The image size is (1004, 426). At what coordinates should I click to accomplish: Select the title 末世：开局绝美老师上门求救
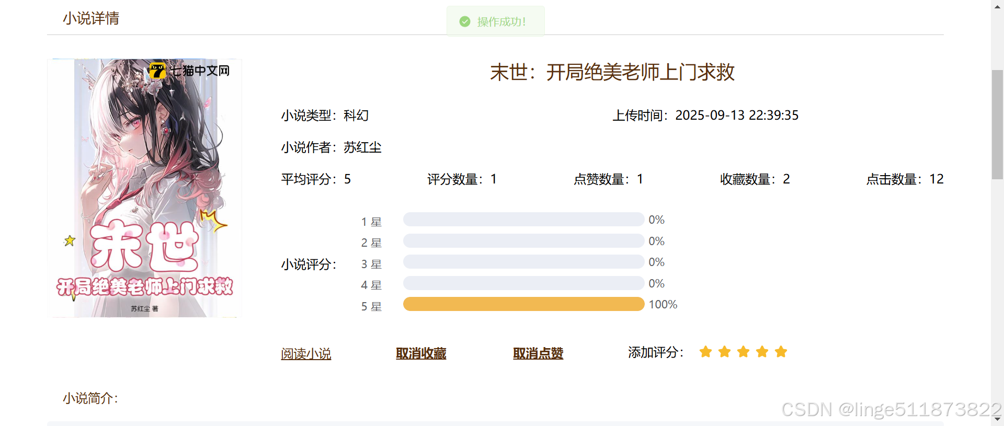(612, 72)
